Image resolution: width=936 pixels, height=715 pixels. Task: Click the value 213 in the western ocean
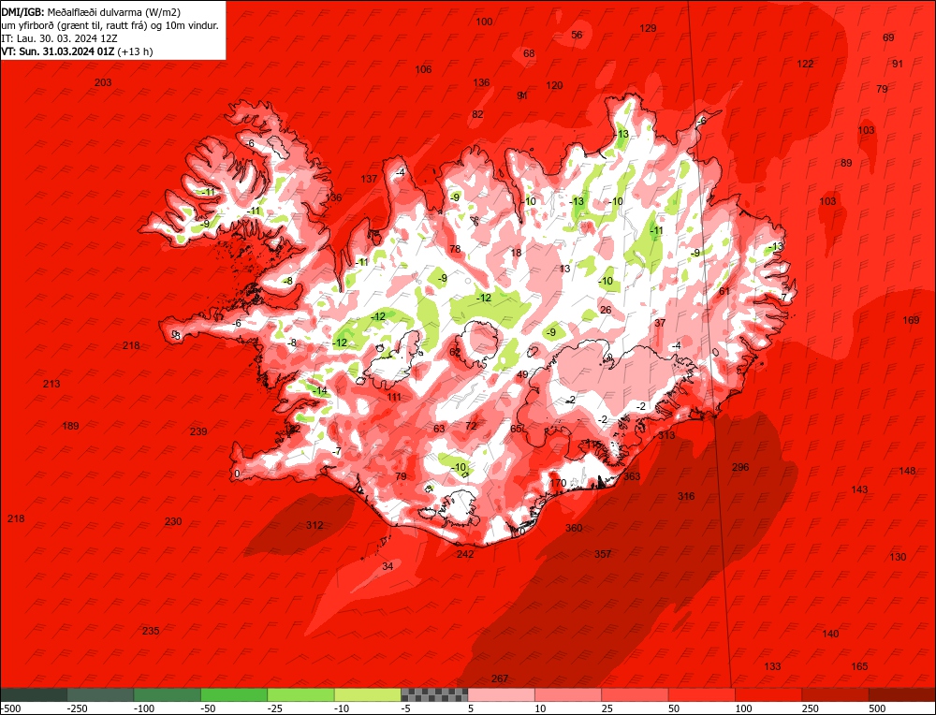point(51,384)
